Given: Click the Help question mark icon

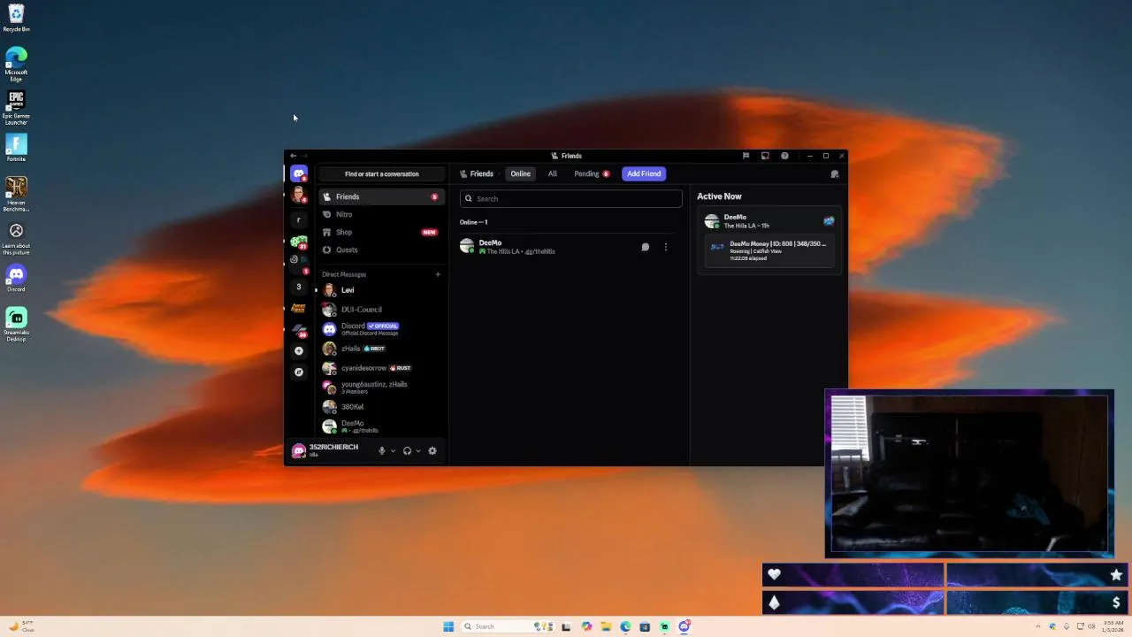Looking at the screenshot, I should pos(784,156).
